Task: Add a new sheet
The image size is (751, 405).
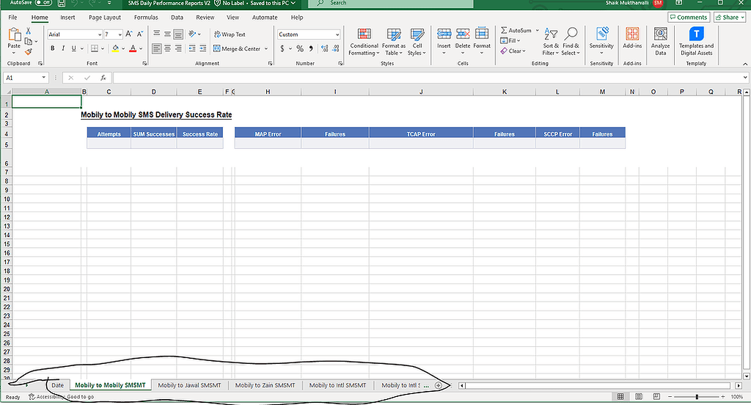Action: pyautogui.click(x=438, y=385)
